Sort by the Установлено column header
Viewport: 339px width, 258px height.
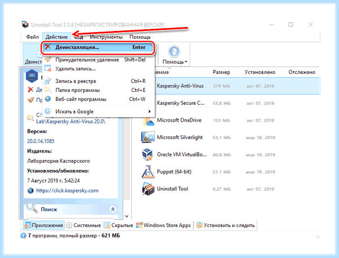click(x=260, y=72)
